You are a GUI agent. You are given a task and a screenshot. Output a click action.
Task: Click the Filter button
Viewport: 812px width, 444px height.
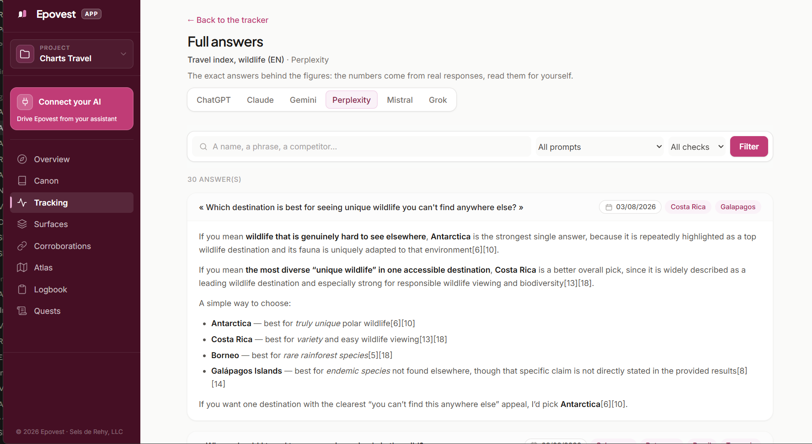(x=749, y=147)
